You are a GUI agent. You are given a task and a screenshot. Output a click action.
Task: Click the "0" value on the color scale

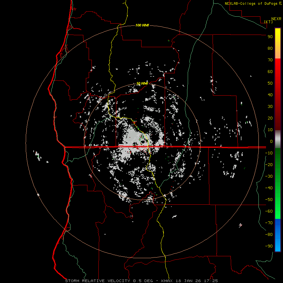coord(271,141)
